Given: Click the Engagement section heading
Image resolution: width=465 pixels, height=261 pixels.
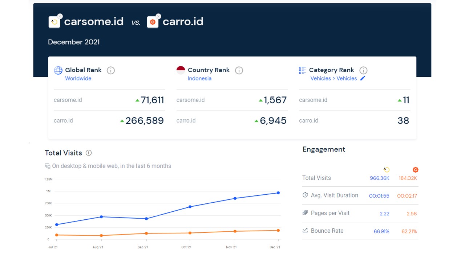Looking at the screenshot, I should click(x=324, y=149).
